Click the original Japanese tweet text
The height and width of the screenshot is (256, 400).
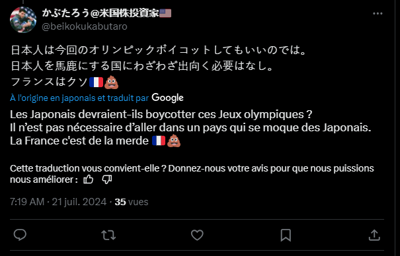point(158,66)
